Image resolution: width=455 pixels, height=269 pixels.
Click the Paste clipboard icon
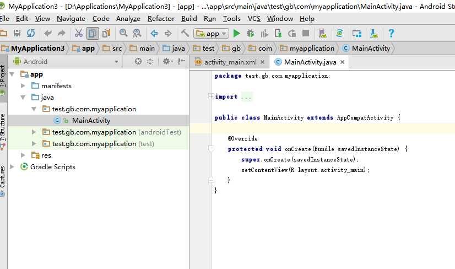point(106,34)
